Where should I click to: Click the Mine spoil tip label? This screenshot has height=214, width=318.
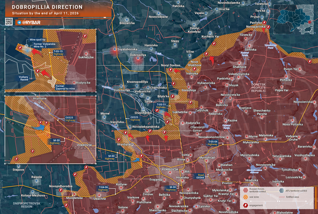[37, 39]
